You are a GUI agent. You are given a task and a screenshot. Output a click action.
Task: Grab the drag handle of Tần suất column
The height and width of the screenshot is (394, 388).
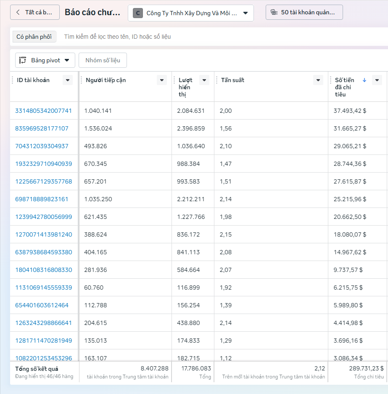(217, 80)
